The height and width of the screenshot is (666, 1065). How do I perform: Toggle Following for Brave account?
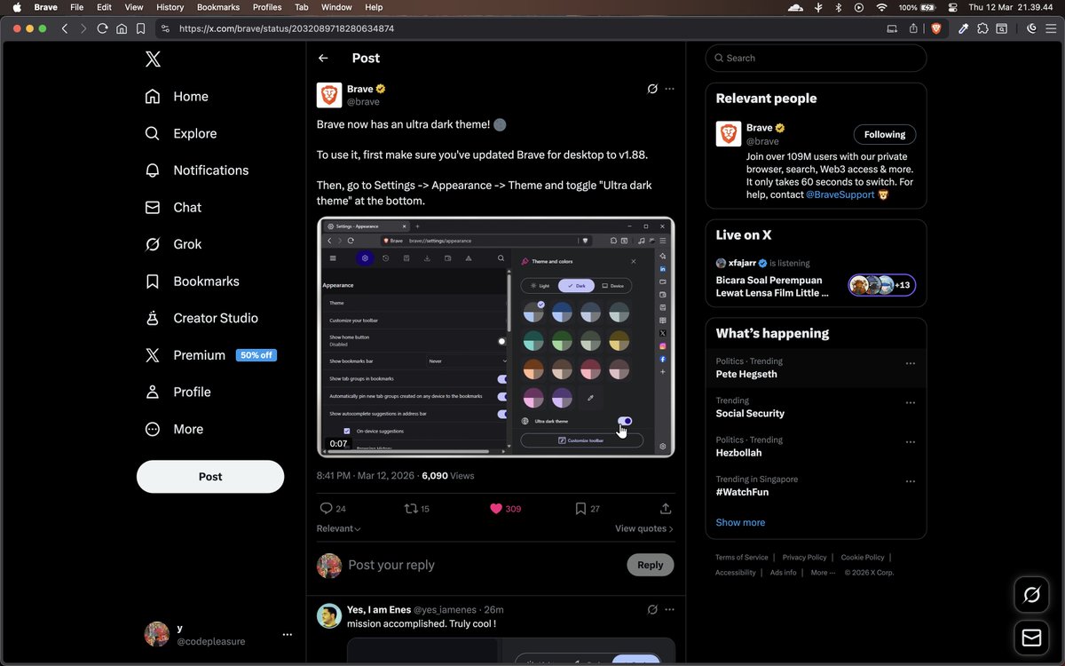pos(885,134)
